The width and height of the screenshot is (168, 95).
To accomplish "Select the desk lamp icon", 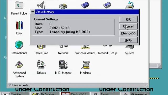I will [129, 5].
